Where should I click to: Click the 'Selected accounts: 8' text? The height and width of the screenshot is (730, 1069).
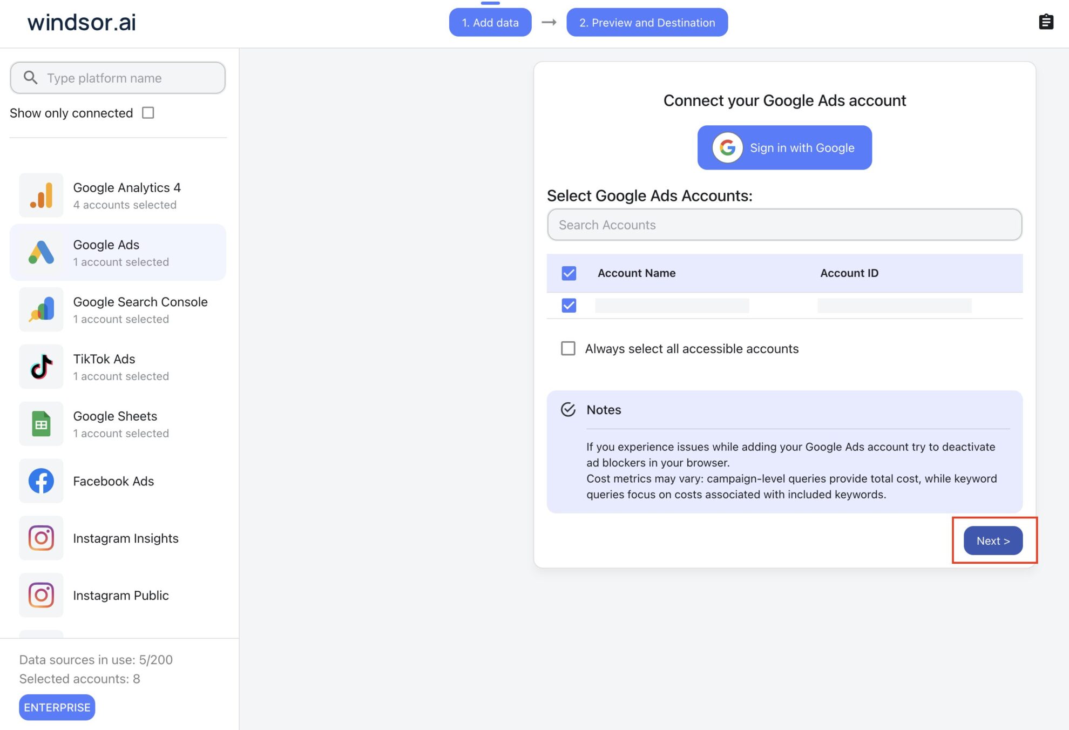point(80,679)
